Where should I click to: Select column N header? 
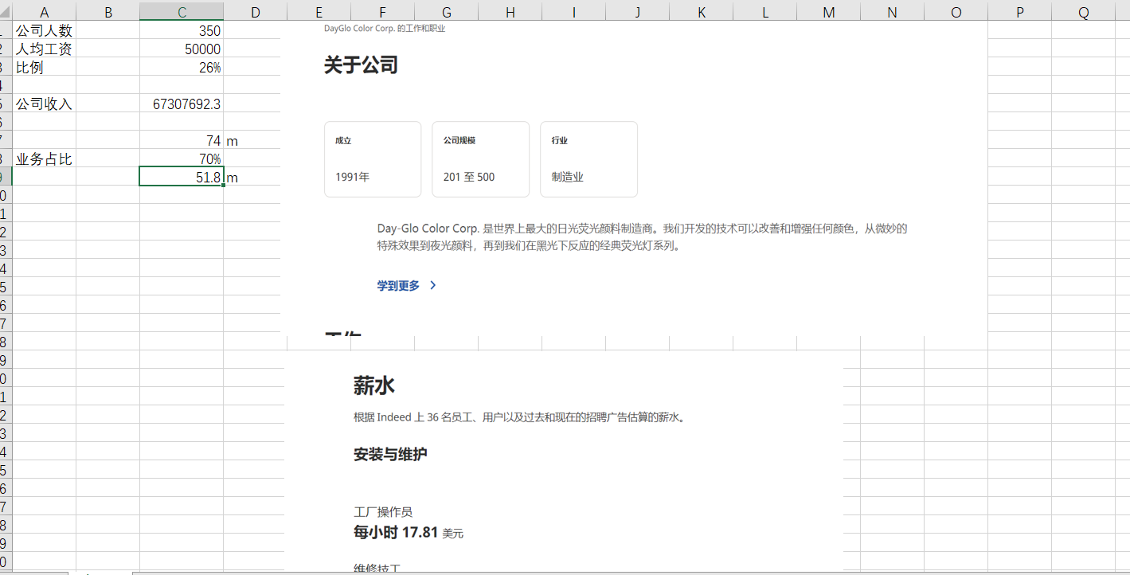[892, 11]
